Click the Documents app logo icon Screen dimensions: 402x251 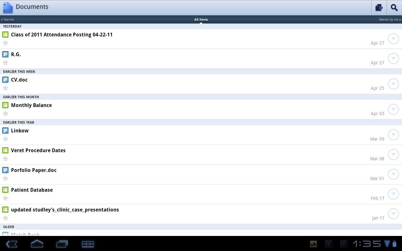point(8,8)
